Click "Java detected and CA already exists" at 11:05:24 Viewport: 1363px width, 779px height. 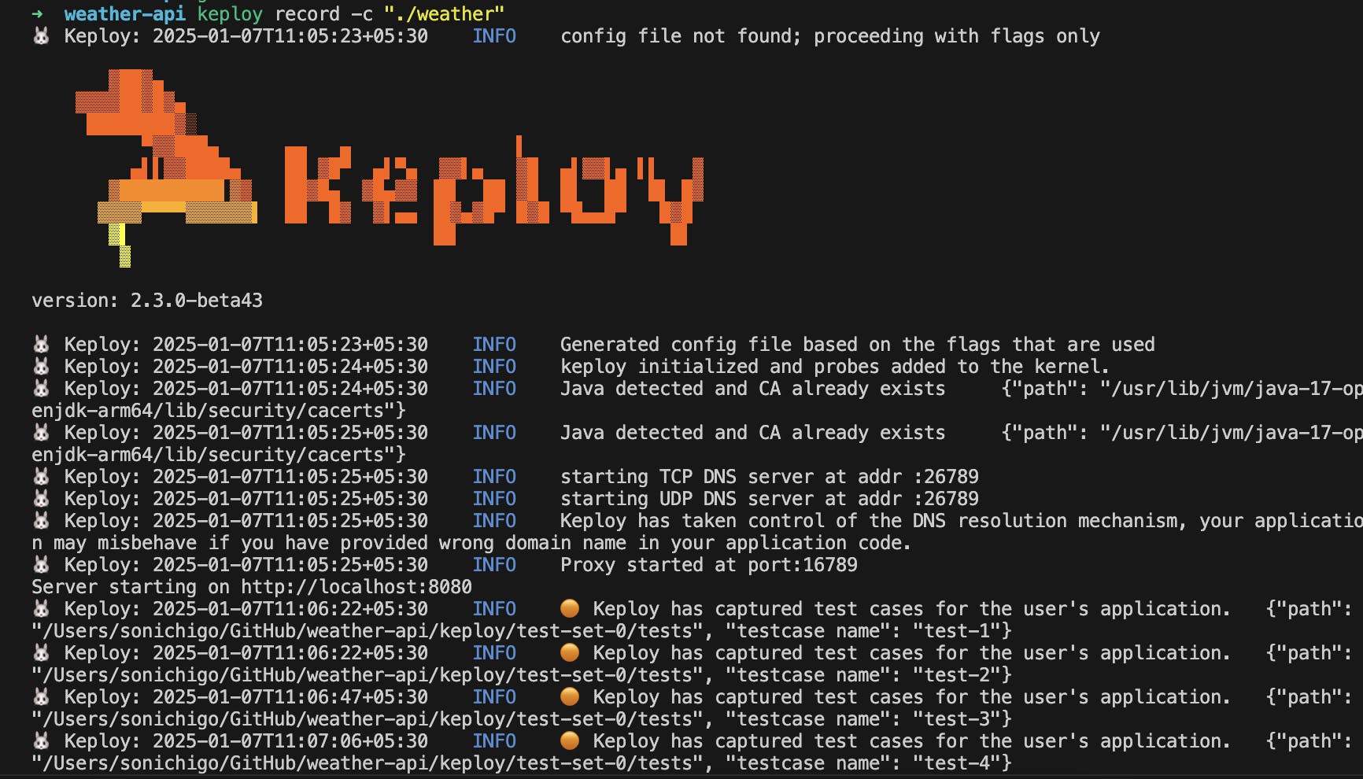coord(753,389)
